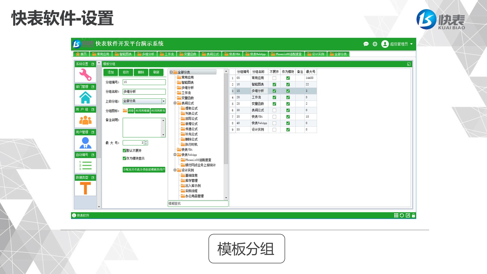This screenshot has height=274, width=487.
Task: Toggle the 默认不展开 checkbox
Action: point(124,150)
